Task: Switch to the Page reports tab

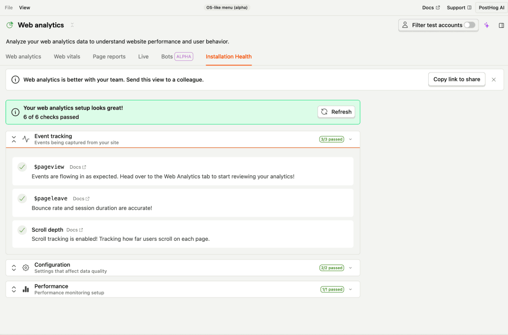Action: (x=109, y=57)
